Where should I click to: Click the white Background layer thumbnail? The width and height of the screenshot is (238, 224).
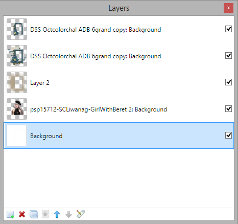(17, 136)
